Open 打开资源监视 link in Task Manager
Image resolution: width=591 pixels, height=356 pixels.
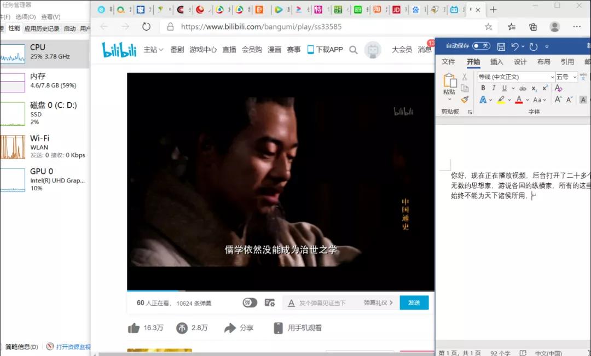[73, 346]
